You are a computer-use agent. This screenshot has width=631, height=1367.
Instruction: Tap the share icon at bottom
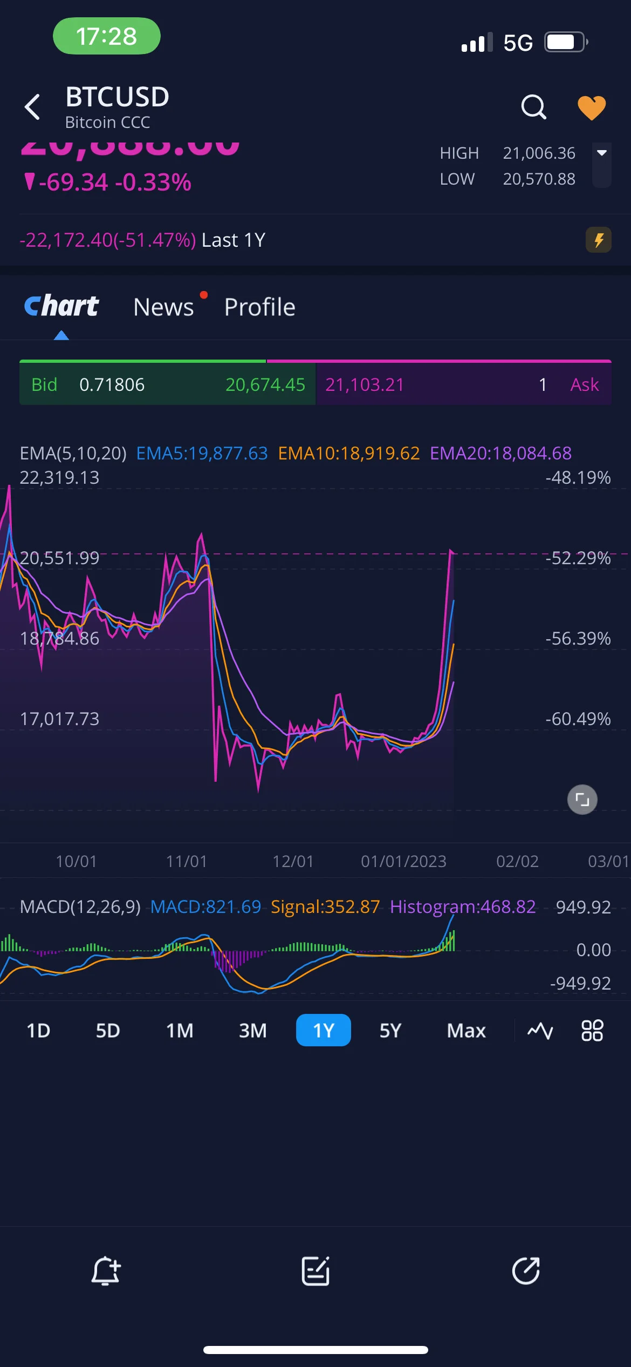pos(526,1271)
